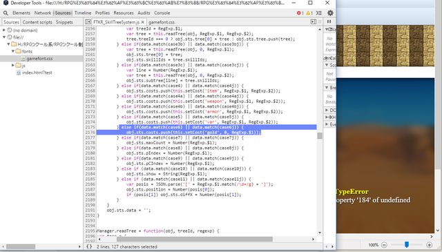Click line number 2160 in gutter
442x252 pixels.
(90, 49)
